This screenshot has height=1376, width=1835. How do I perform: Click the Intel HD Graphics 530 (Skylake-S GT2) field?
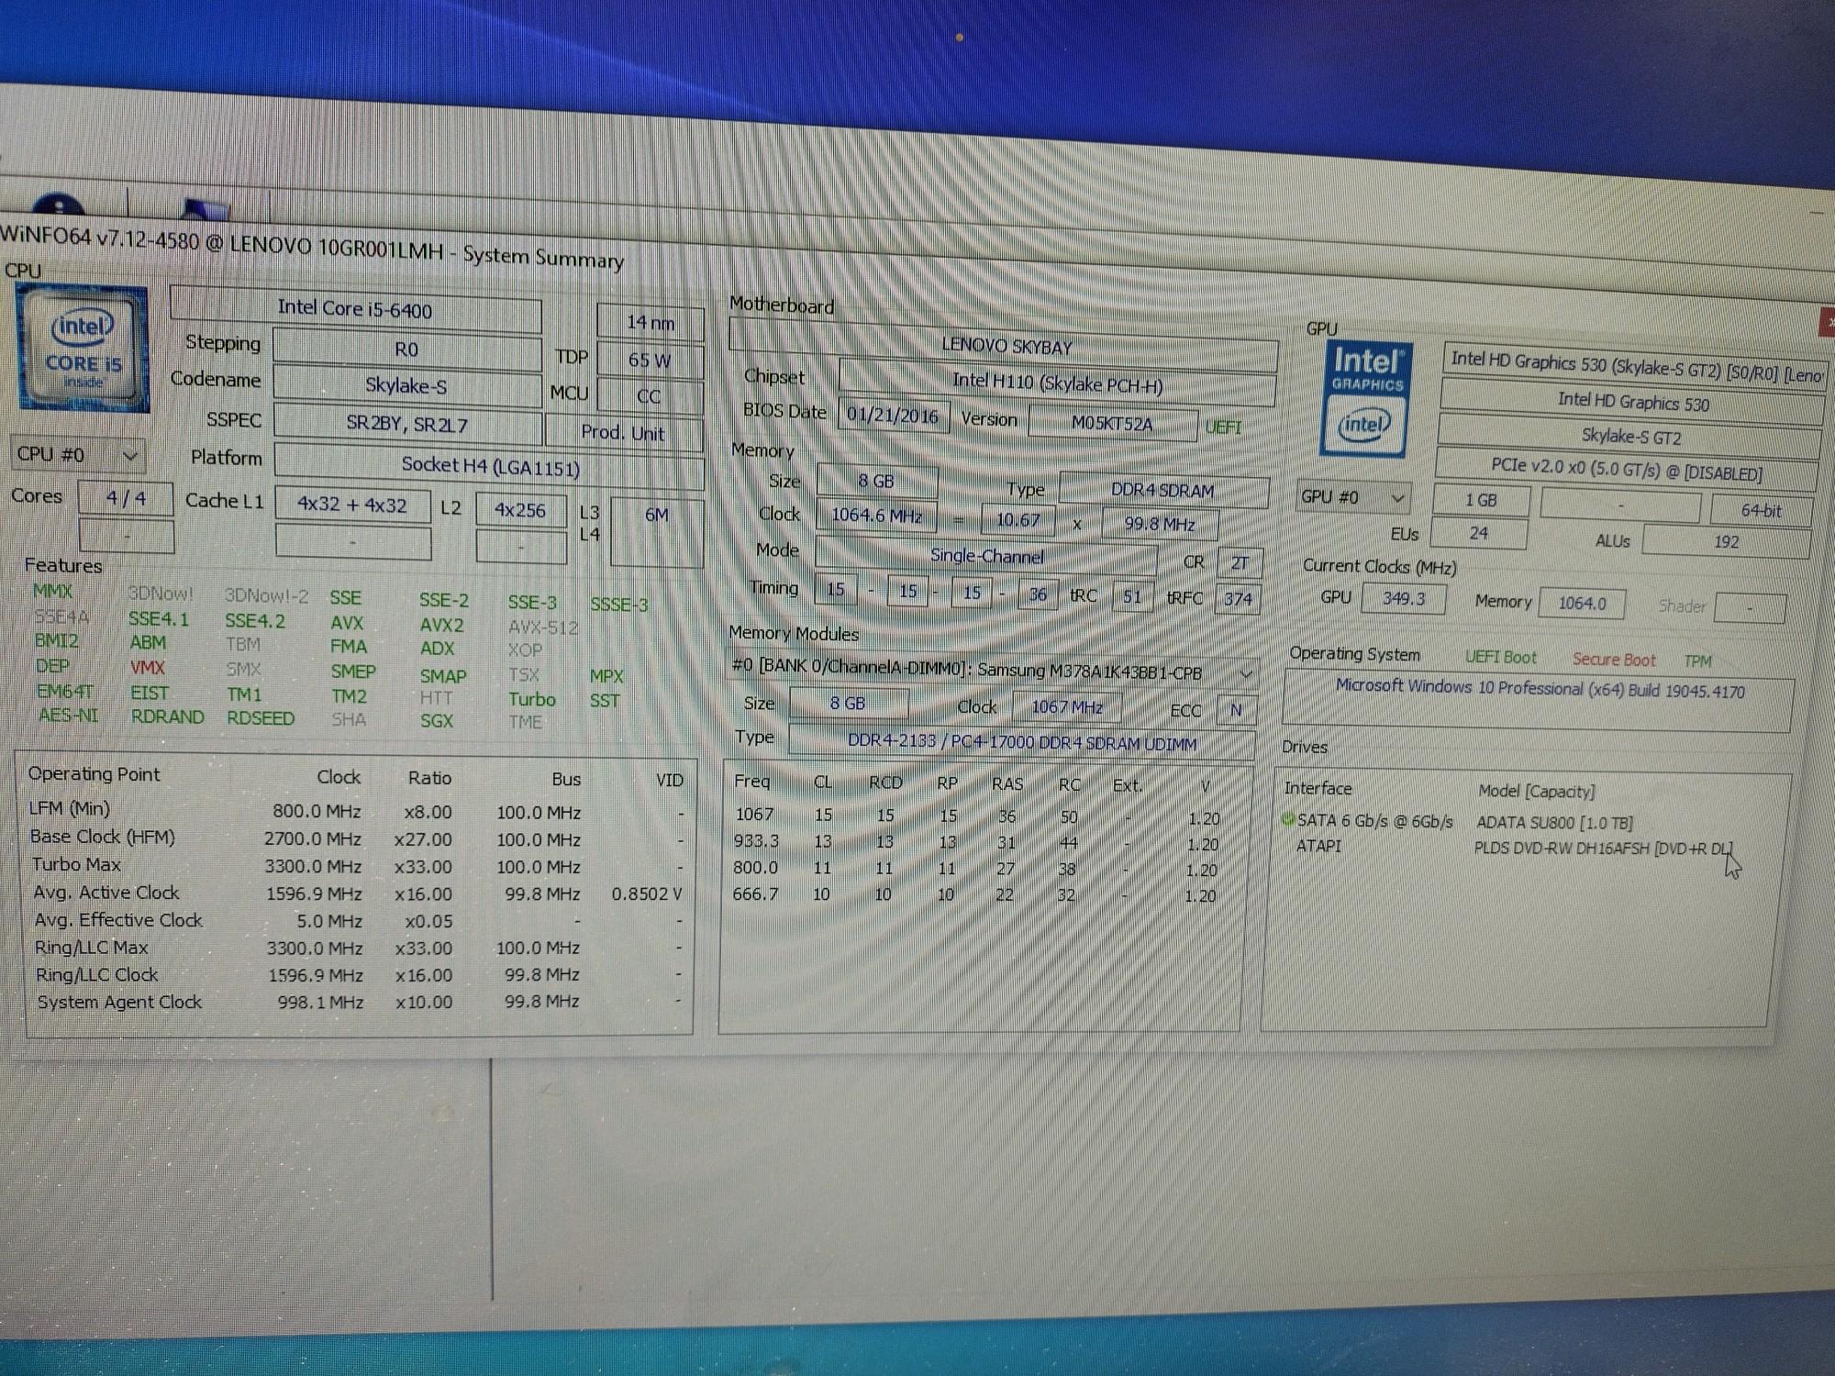[1635, 367]
